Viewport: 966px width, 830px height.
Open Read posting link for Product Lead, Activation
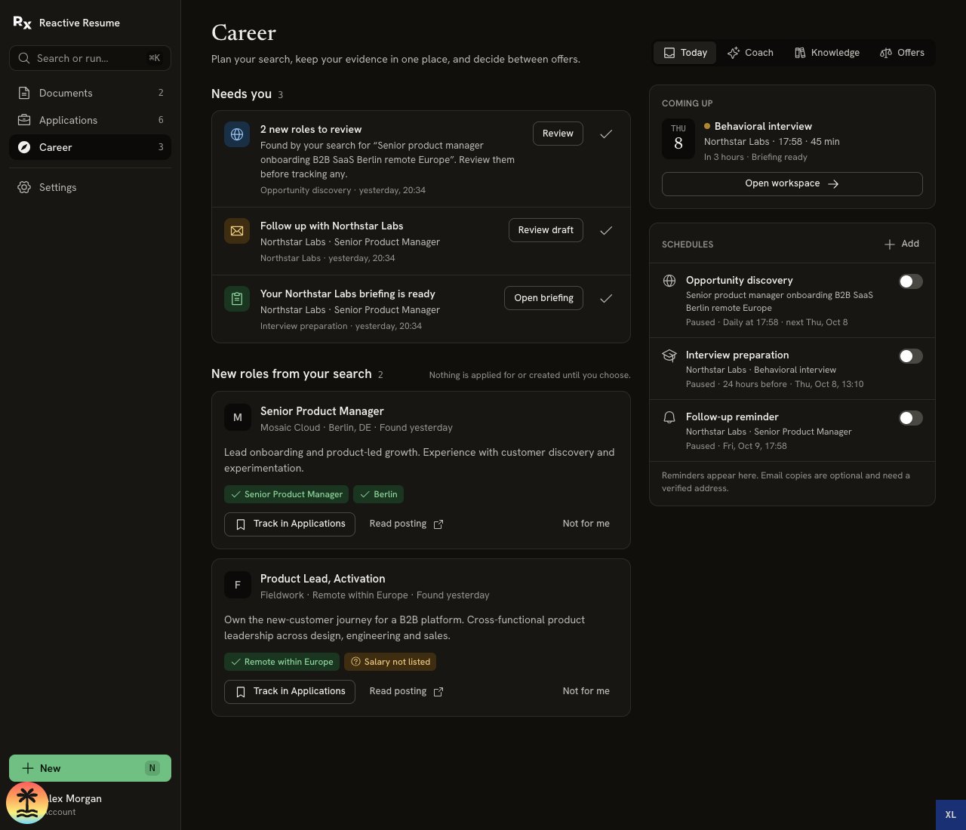(x=406, y=691)
